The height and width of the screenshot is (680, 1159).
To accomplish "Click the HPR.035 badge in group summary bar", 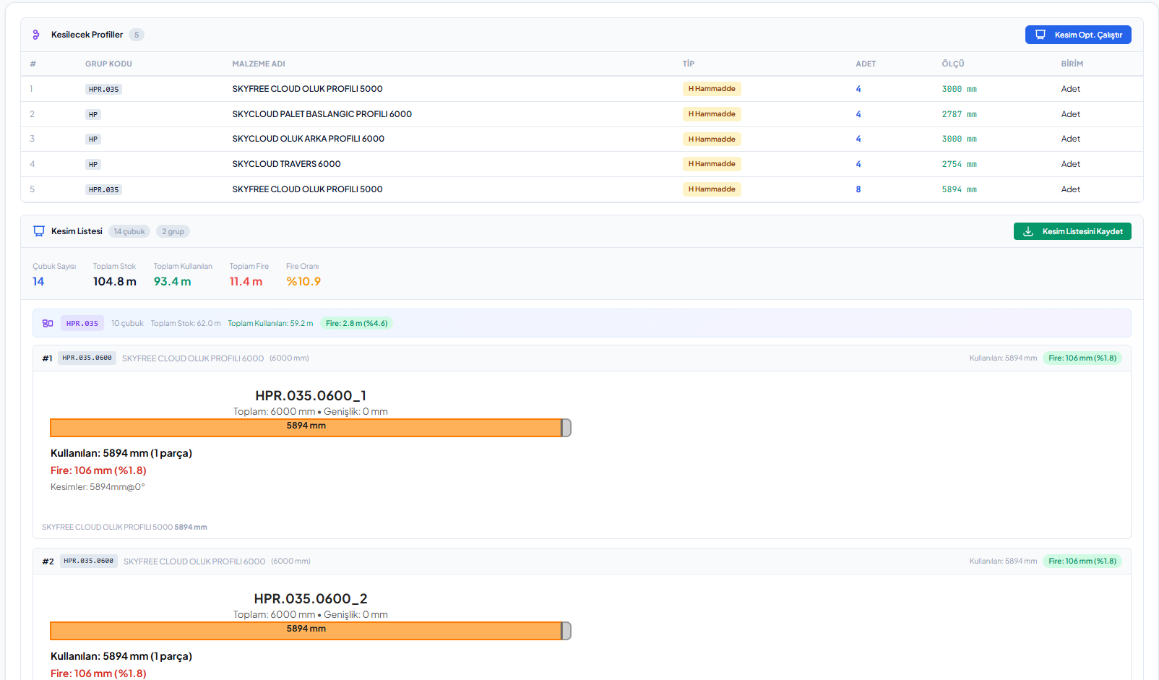I will [x=82, y=323].
